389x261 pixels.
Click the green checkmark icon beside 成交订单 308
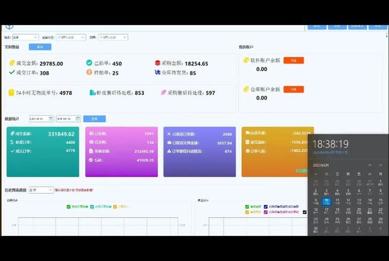pyautogui.click(x=12, y=72)
